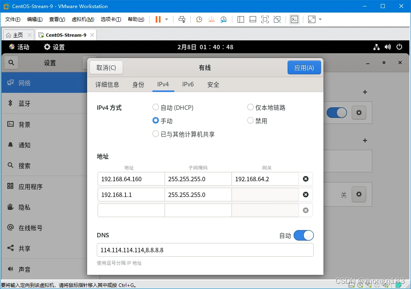Screen dimensions: 411x289
Task: Select the 手动 IPv4 method
Action: 156,120
